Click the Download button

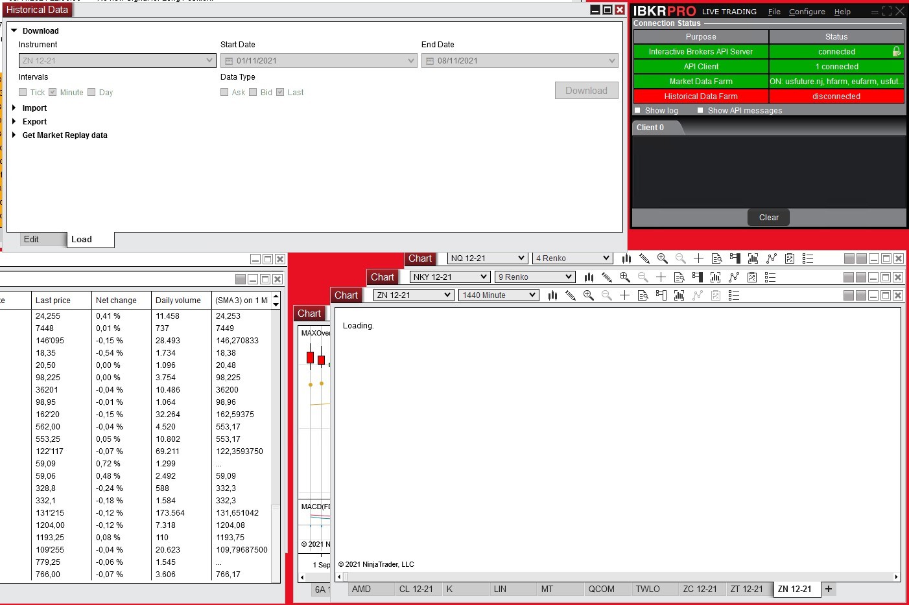(587, 91)
